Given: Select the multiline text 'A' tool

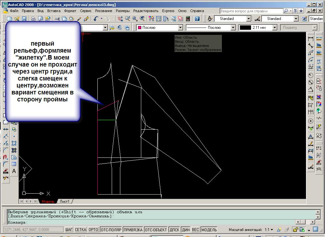Looking at the screenshot, I should (14, 171).
